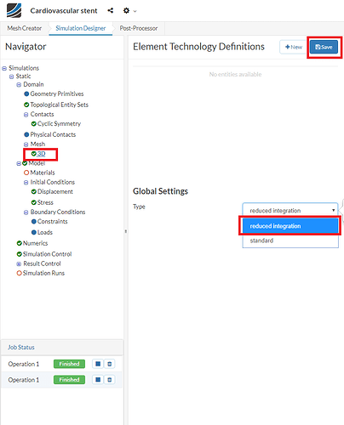Open Loads under Boundary Conditions

(45, 232)
